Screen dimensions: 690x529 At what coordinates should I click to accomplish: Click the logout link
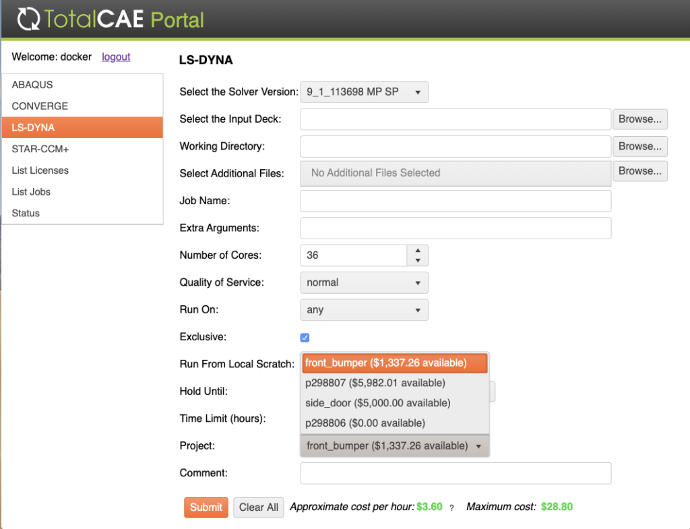(115, 57)
